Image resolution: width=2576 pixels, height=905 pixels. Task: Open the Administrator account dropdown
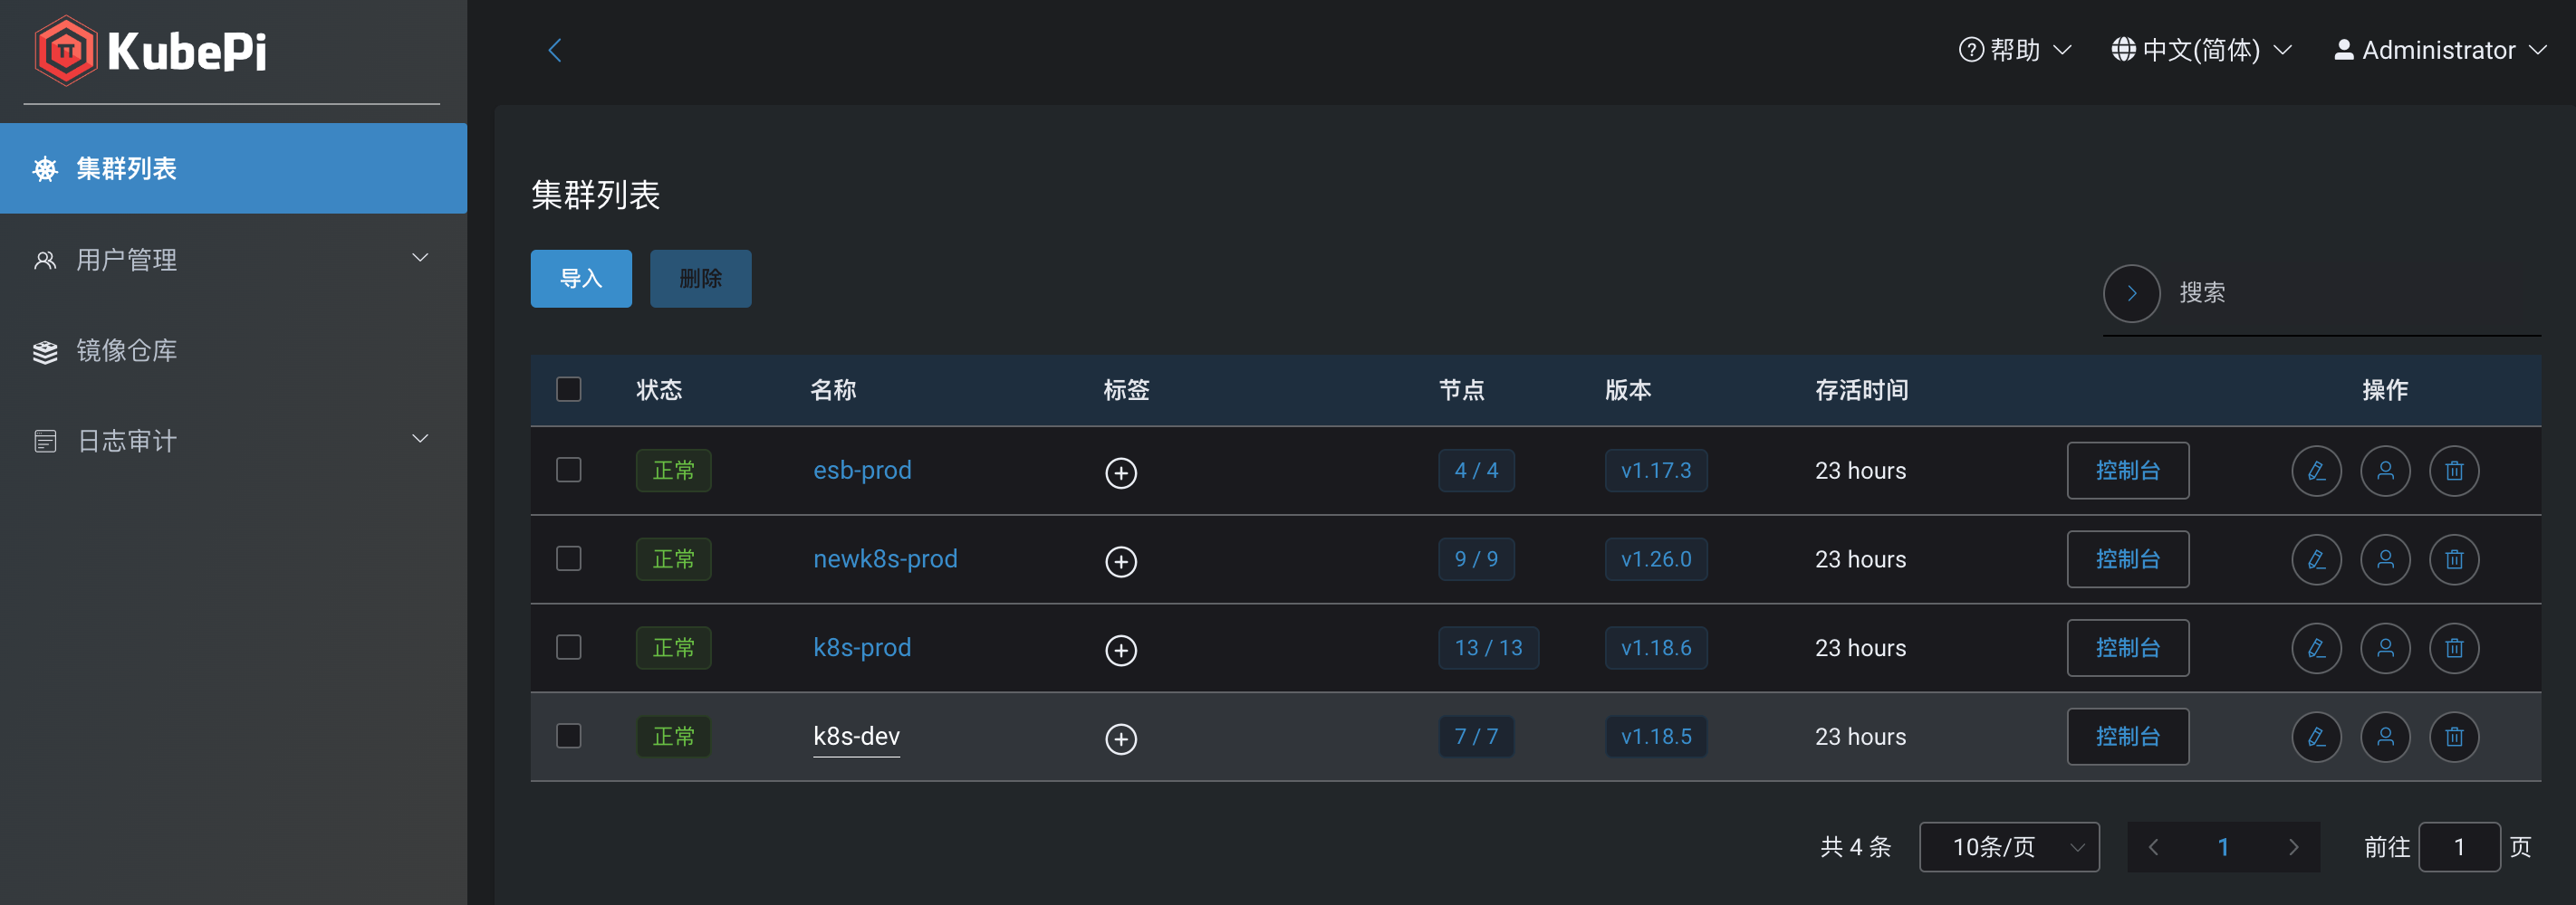click(x=2438, y=50)
